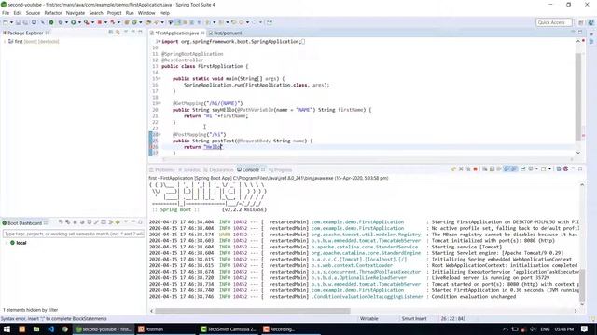Click the Open Perspective icon beside Quick Access

pos(580,22)
